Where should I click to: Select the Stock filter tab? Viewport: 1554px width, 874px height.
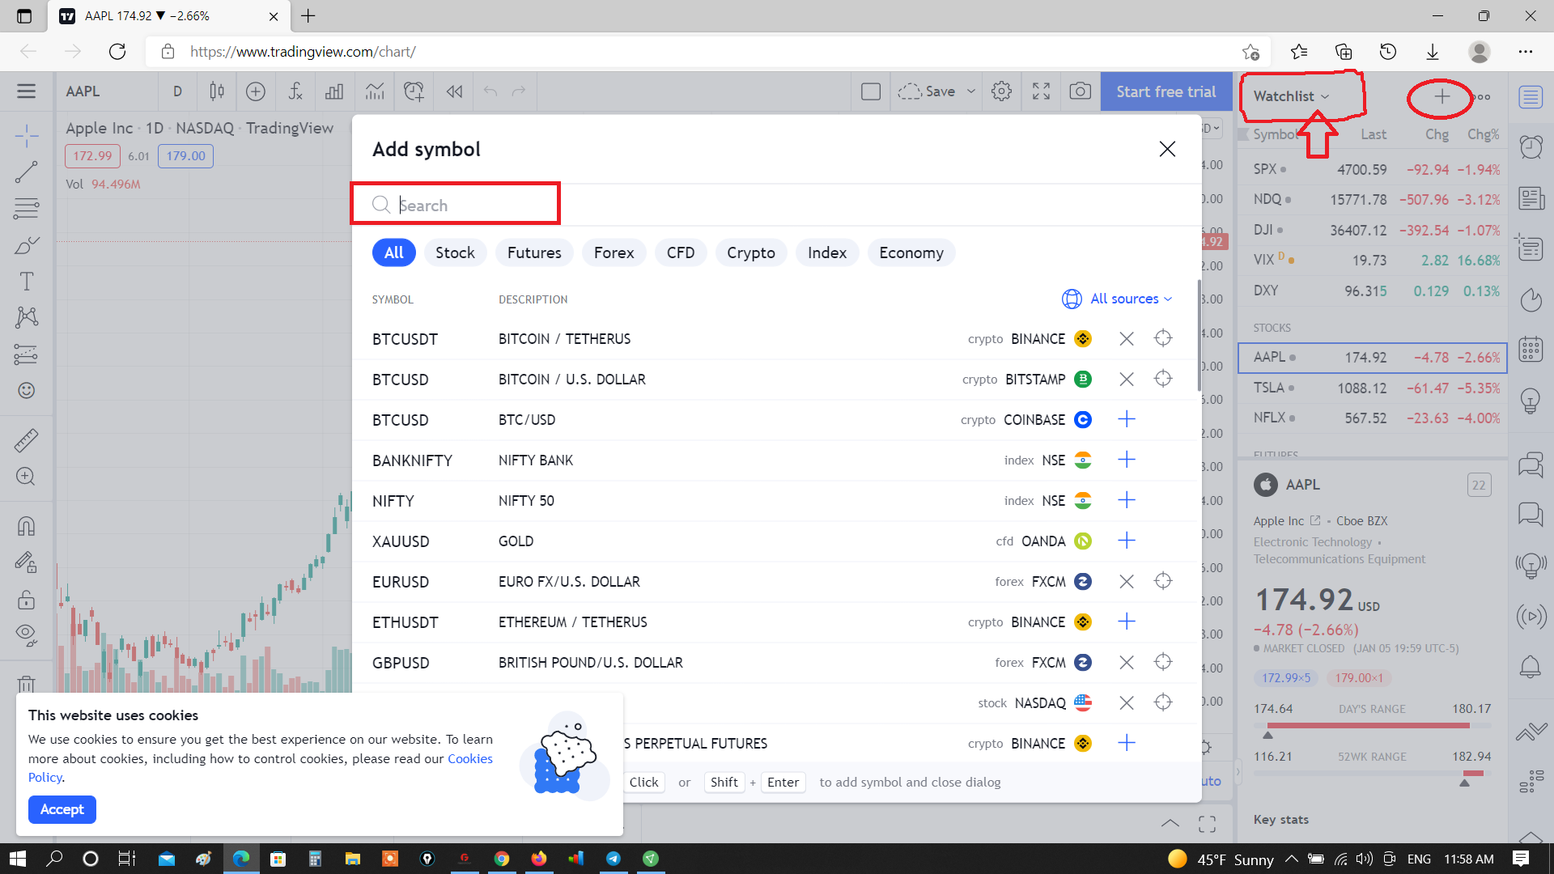[455, 252]
